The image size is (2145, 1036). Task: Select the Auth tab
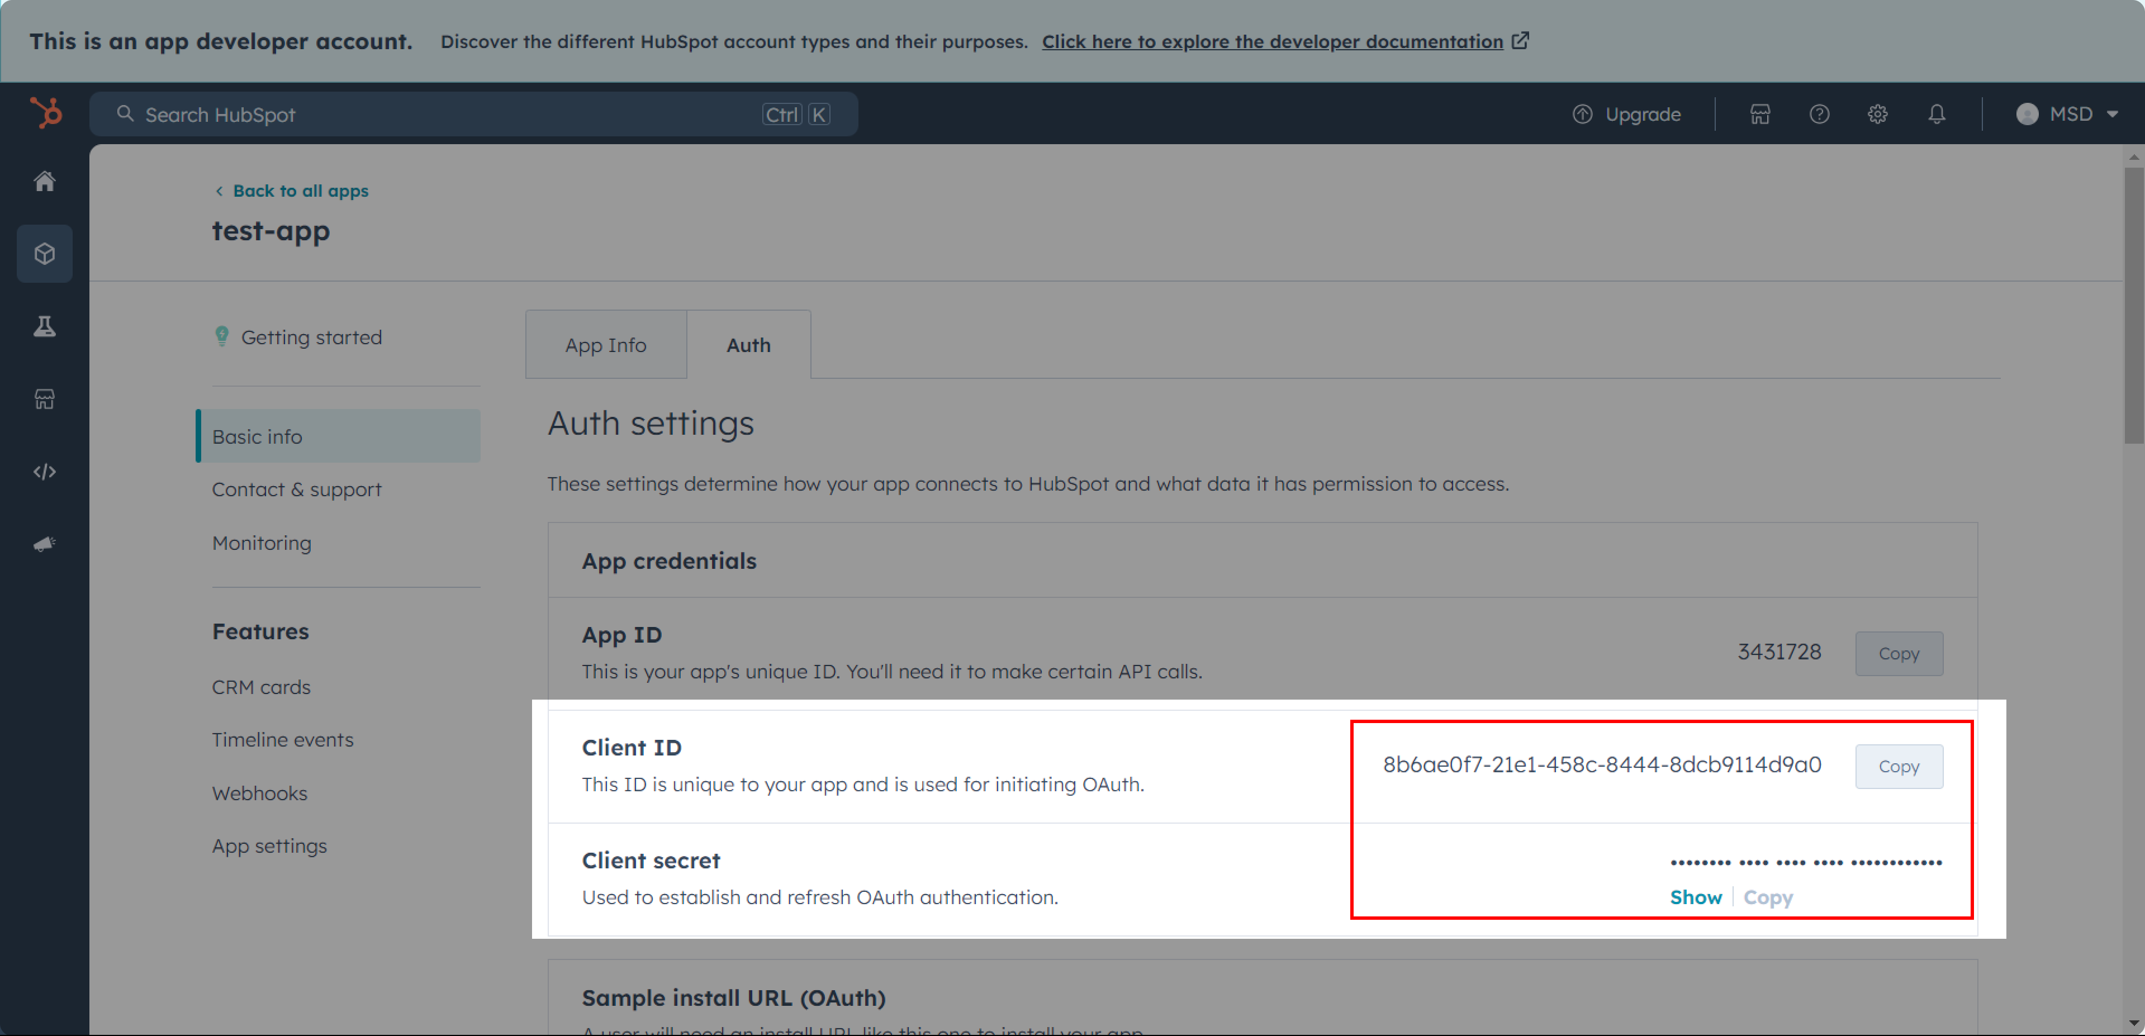(748, 345)
